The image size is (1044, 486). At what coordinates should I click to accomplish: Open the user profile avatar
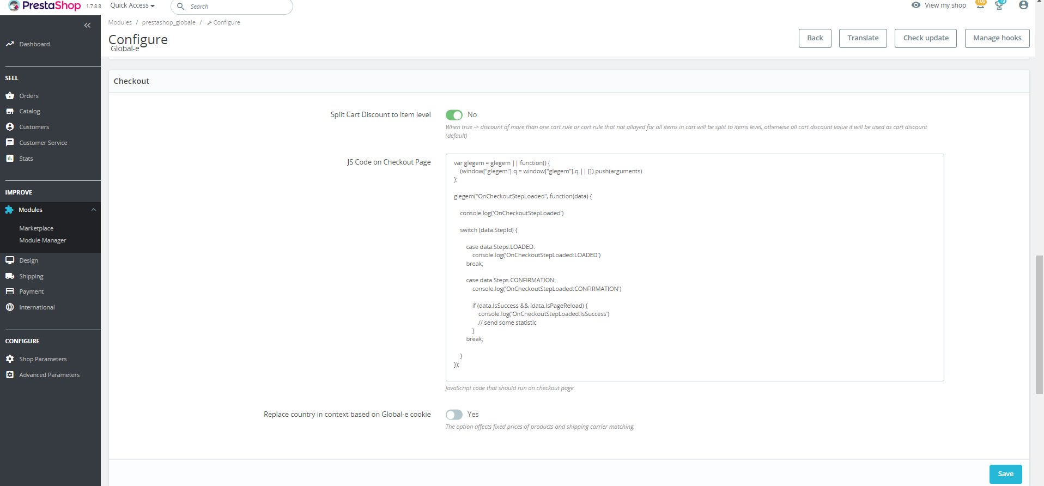[1023, 5]
